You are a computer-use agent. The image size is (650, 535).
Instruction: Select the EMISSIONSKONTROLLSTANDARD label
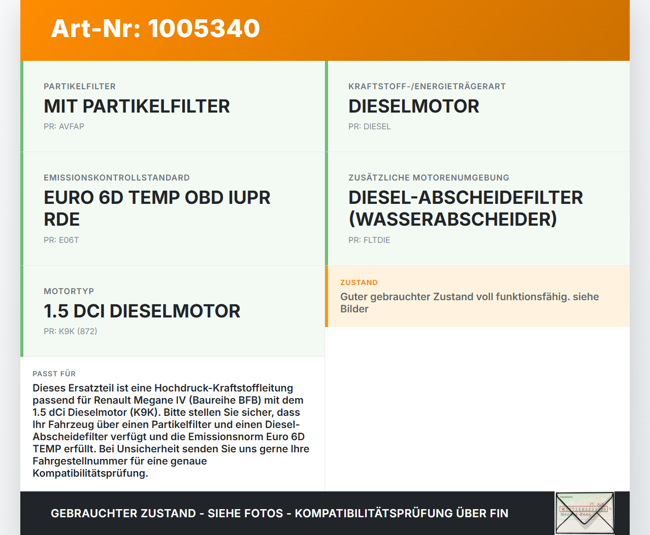(x=117, y=177)
